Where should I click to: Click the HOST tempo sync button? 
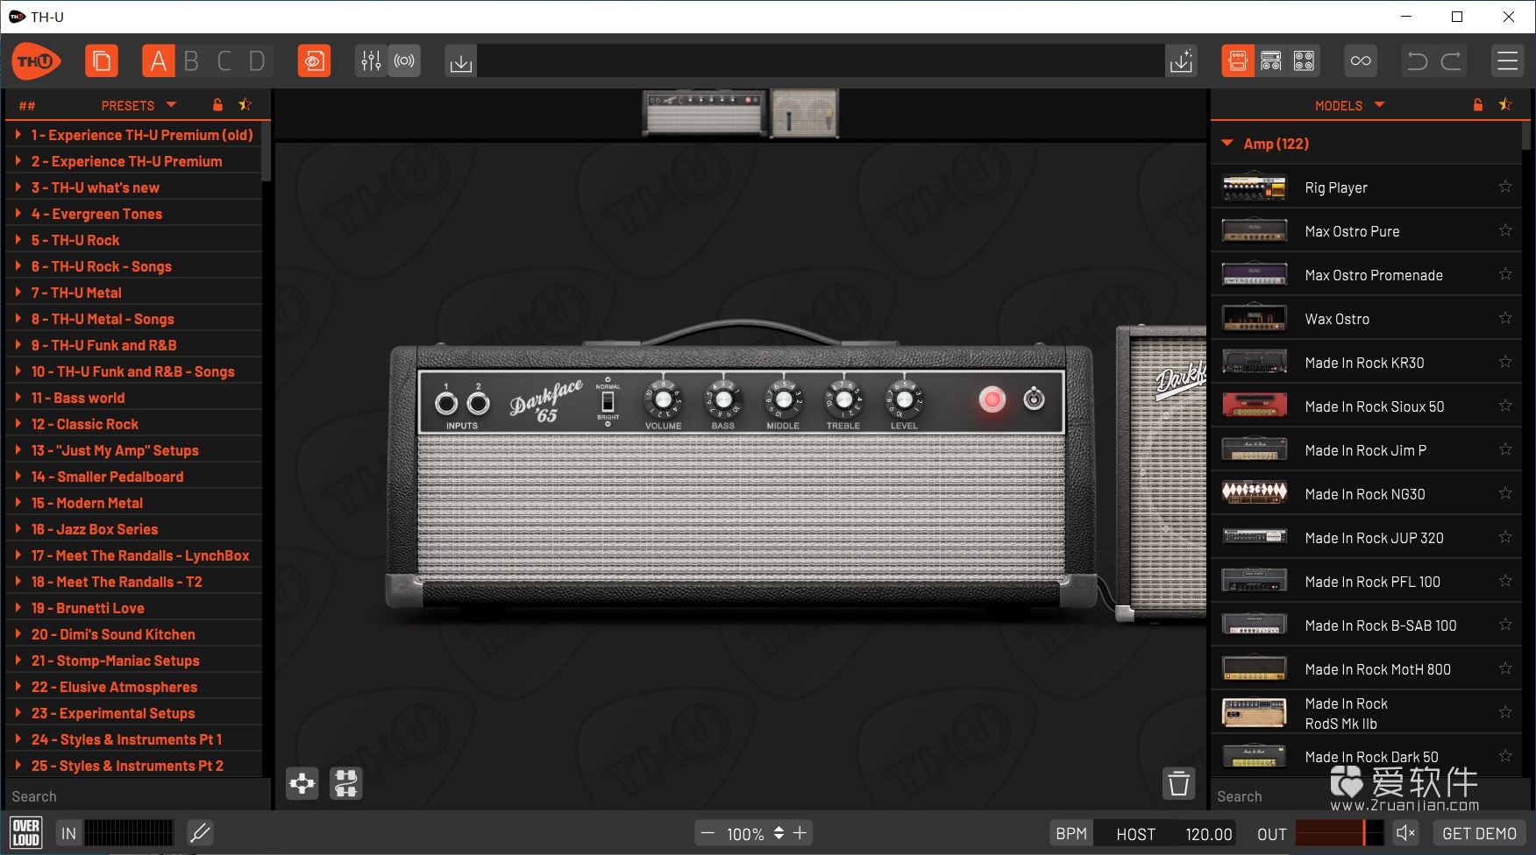click(x=1135, y=834)
